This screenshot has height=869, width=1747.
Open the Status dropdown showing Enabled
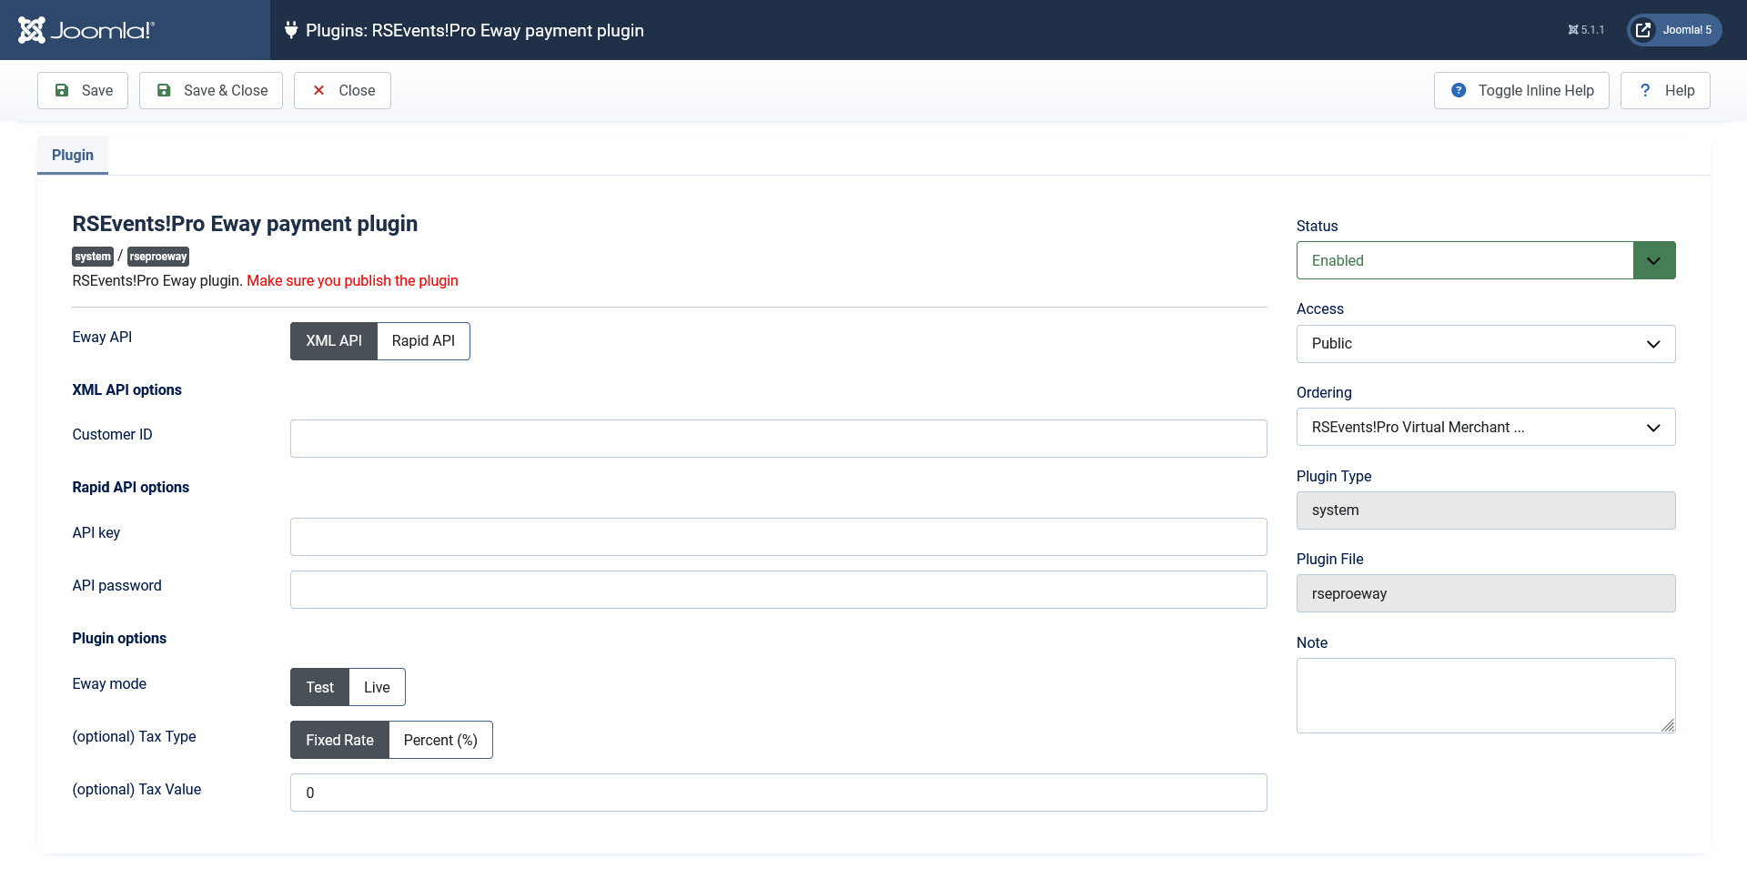click(1486, 260)
